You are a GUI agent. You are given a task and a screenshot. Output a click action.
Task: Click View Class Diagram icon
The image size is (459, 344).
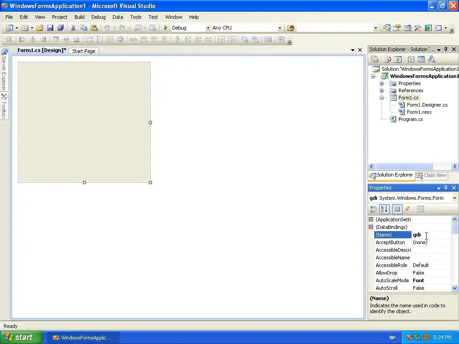[431, 60]
